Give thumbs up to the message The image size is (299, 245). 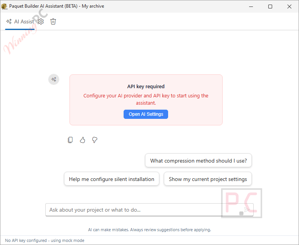(83, 140)
